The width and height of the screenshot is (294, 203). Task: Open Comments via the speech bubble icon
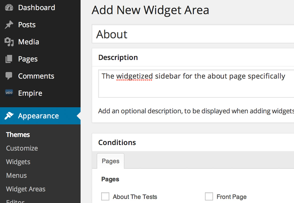click(8, 76)
